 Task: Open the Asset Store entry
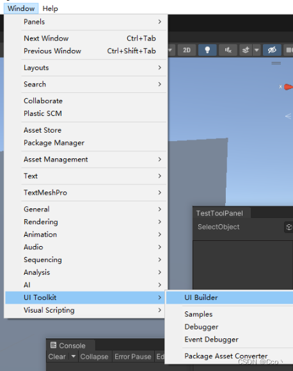pyautogui.click(x=86, y=130)
